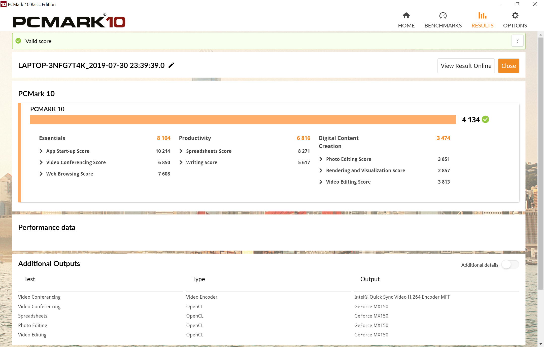
Task: Open the question mark help button
Action: 518,41
